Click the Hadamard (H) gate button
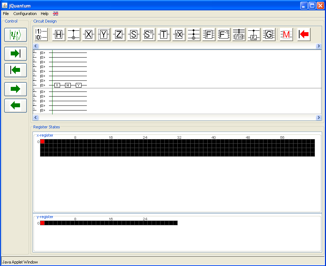Image resolution: width=326 pixels, height=266 pixels. [59, 34]
